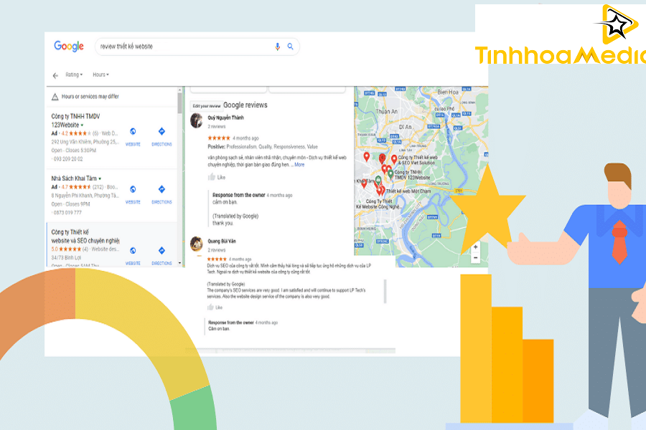Viewport: 646px width, 430px height.
Task: Click the Edit your review button
Action: point(207,106)
